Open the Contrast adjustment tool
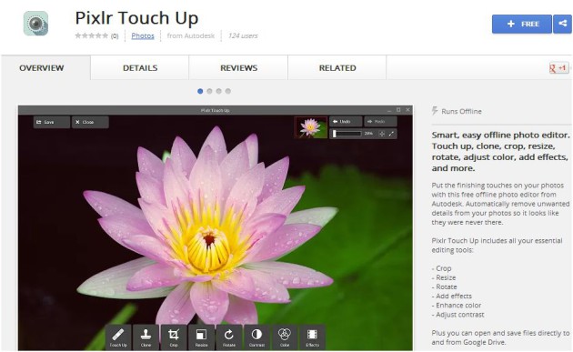573x352 pixels. click(256, 337)
